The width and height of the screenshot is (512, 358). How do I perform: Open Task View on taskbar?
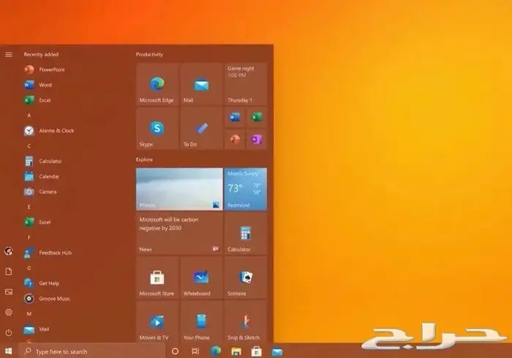(195, 351)
